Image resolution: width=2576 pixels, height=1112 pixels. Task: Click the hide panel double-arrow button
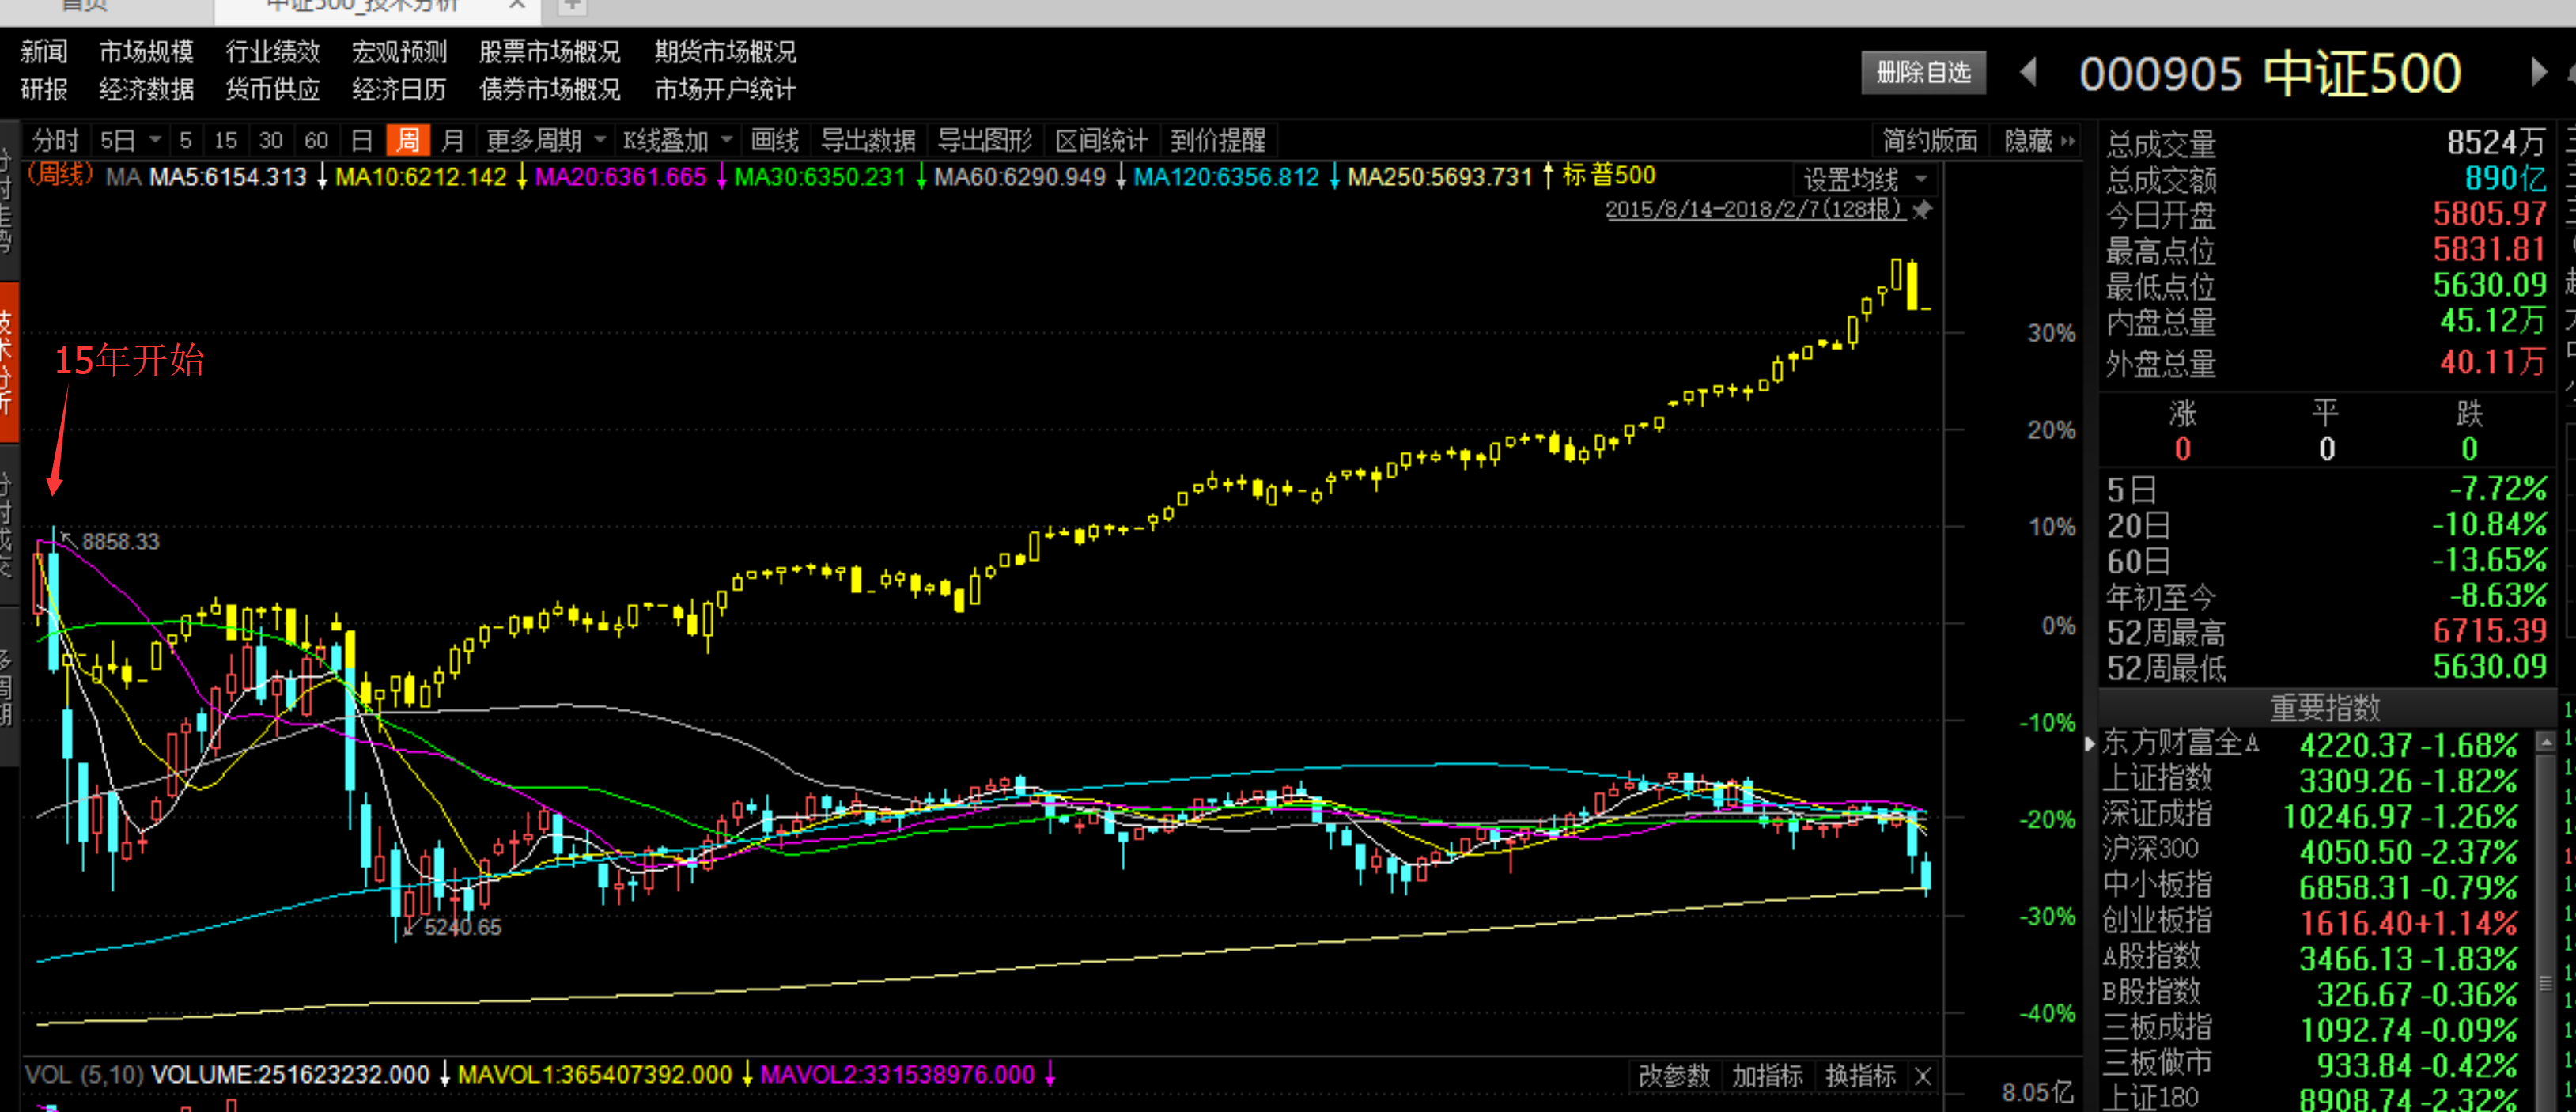2067,141
